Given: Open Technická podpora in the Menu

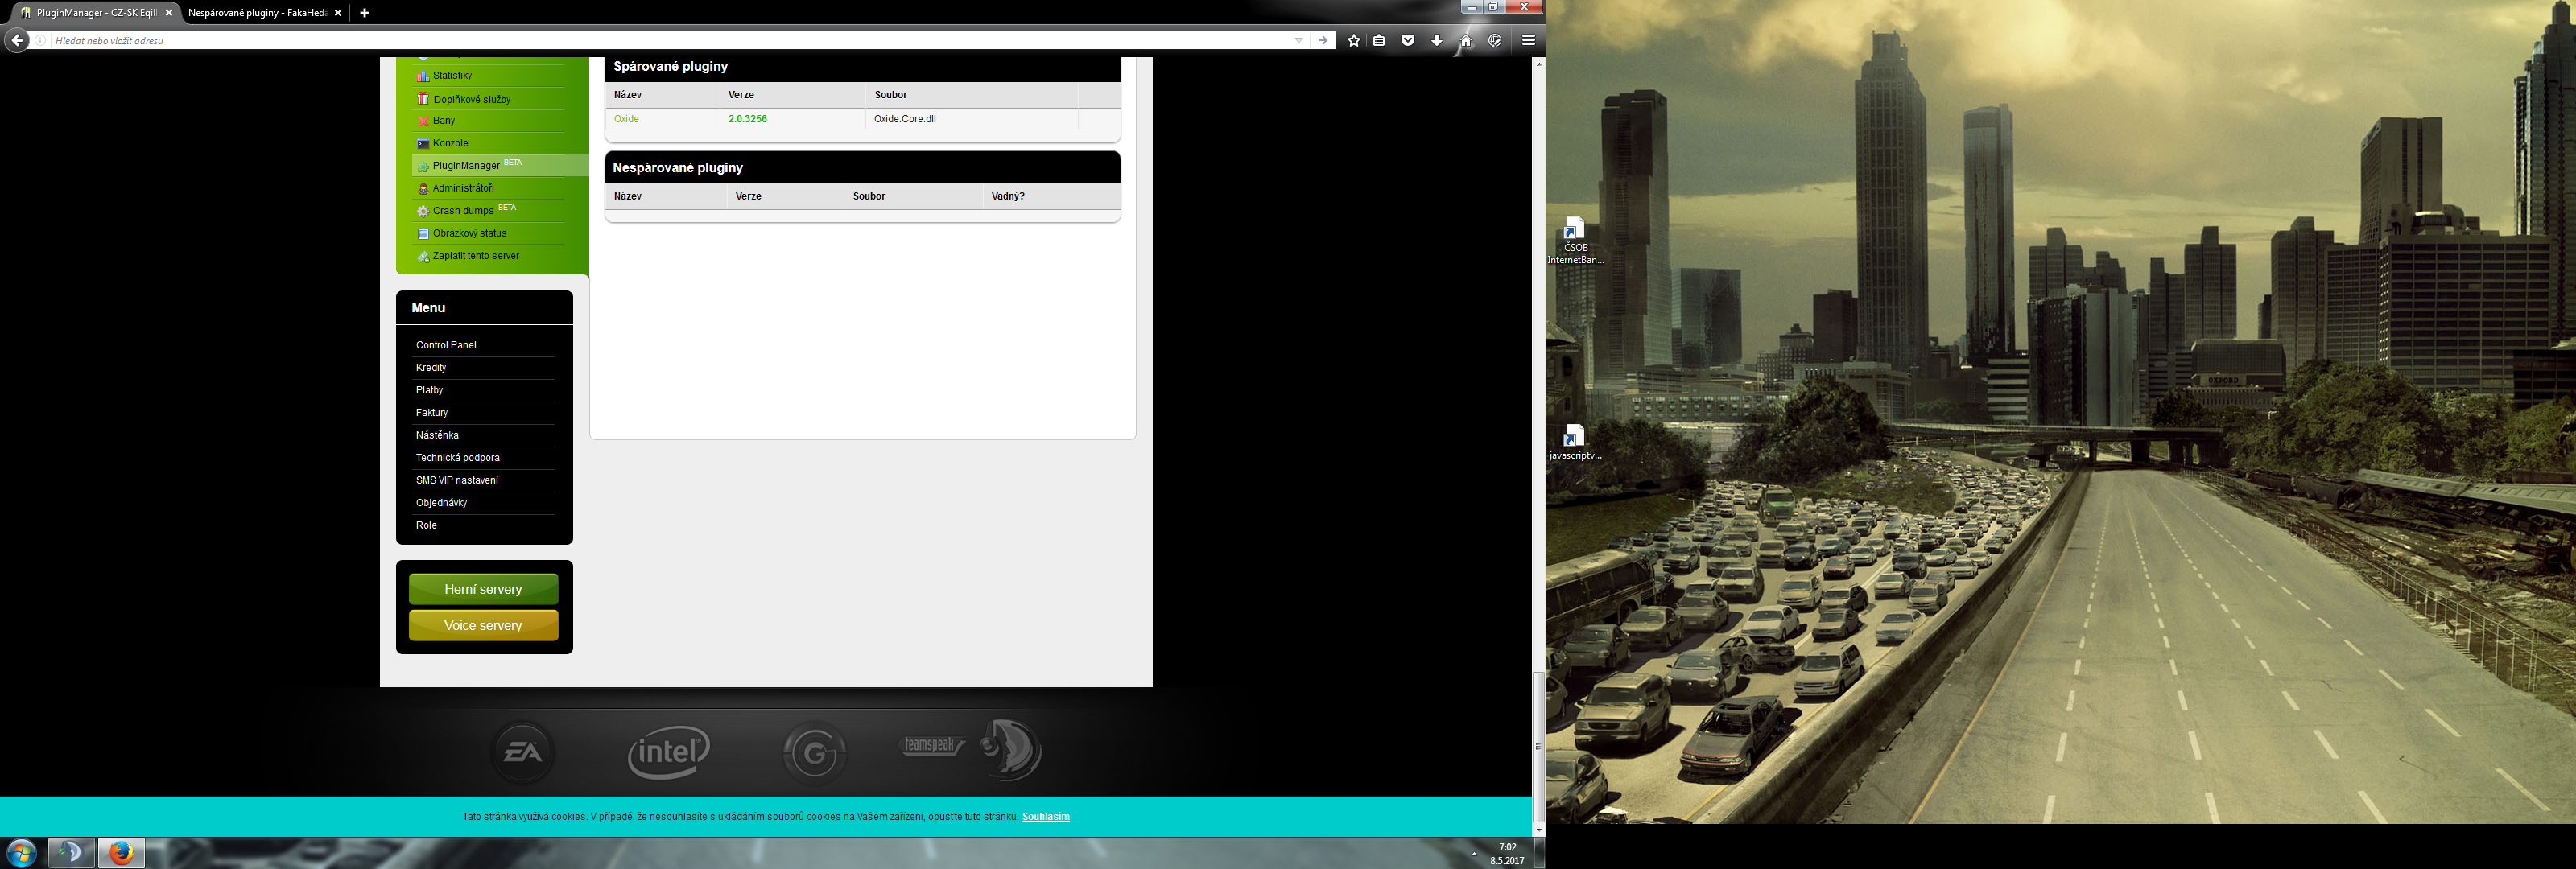Looking at the screenshot, I should click(458, 458).
